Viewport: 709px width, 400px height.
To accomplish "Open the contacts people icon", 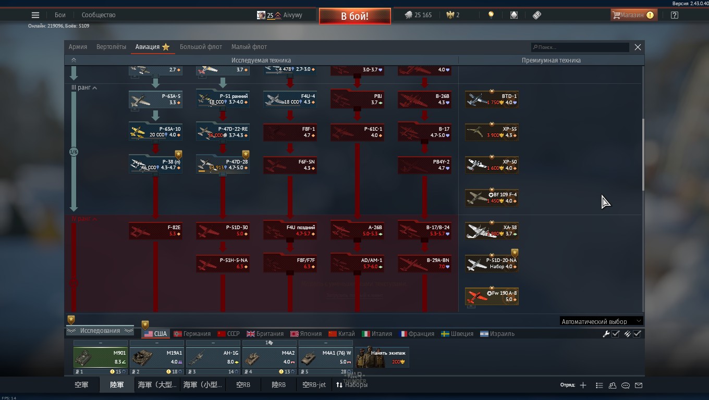I will click(613, 385).
